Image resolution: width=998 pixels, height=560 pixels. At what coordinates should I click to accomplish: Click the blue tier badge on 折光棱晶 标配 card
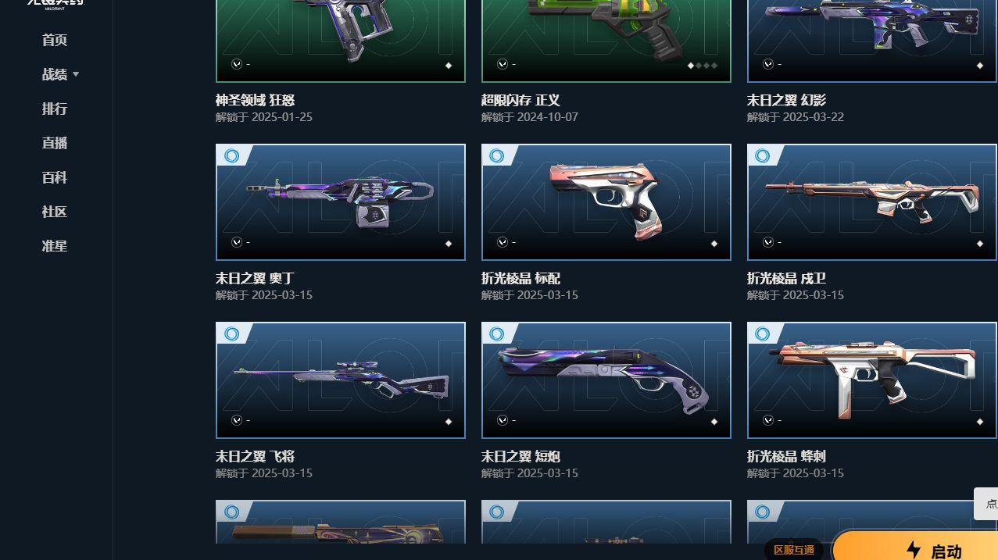tap(497, 156)
